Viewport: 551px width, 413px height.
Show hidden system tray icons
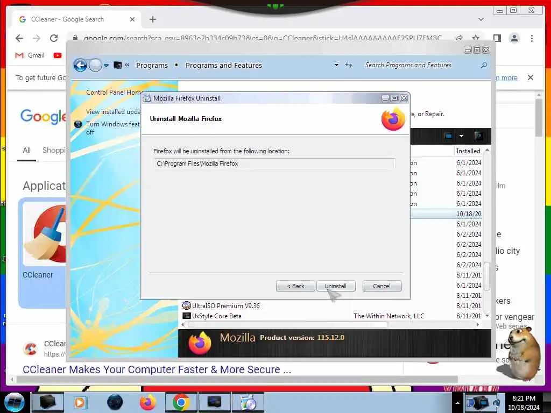pos(457,403)
